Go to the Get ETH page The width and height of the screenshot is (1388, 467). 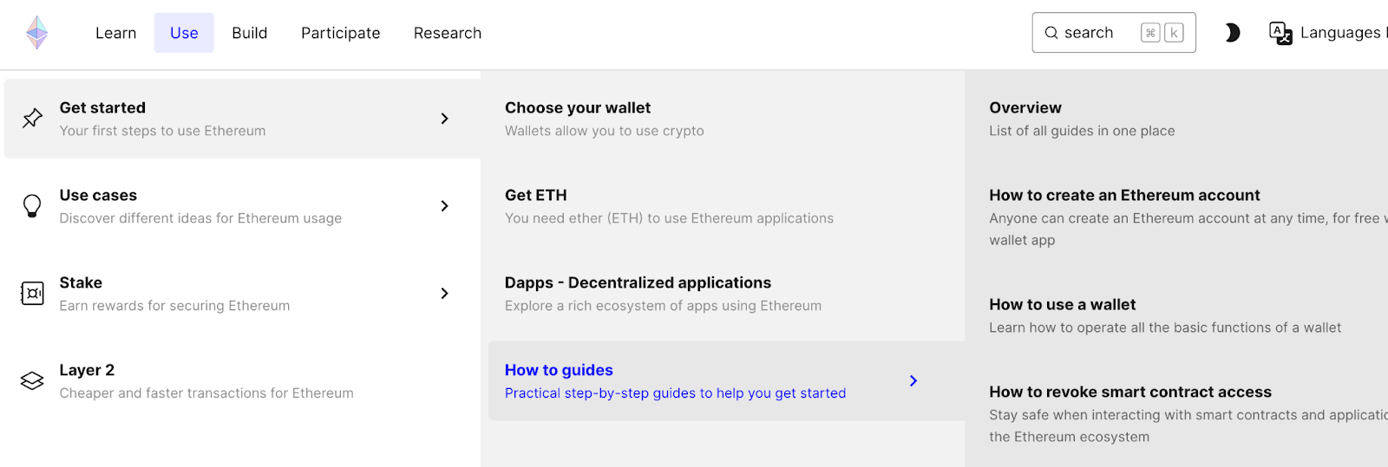(x=536, y=196)
